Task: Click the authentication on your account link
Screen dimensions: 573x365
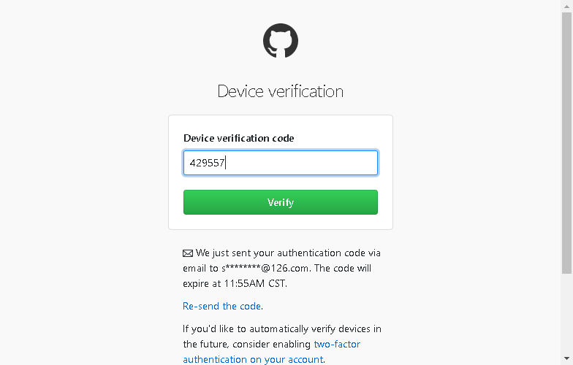Action: pyautogui.click(x=253, y=359)
